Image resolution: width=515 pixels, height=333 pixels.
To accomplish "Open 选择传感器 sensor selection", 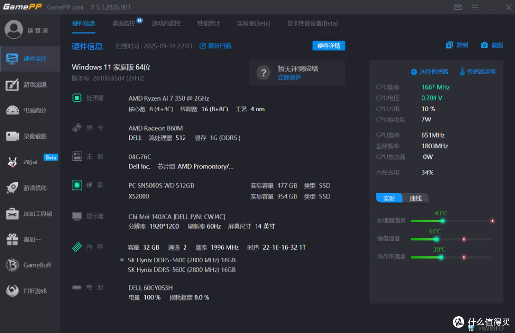I will click(429, 71).
